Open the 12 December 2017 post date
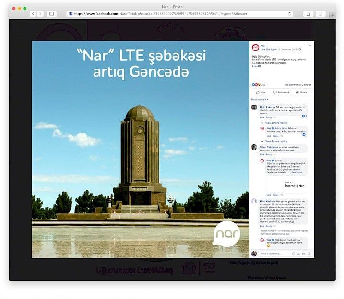 287,49
